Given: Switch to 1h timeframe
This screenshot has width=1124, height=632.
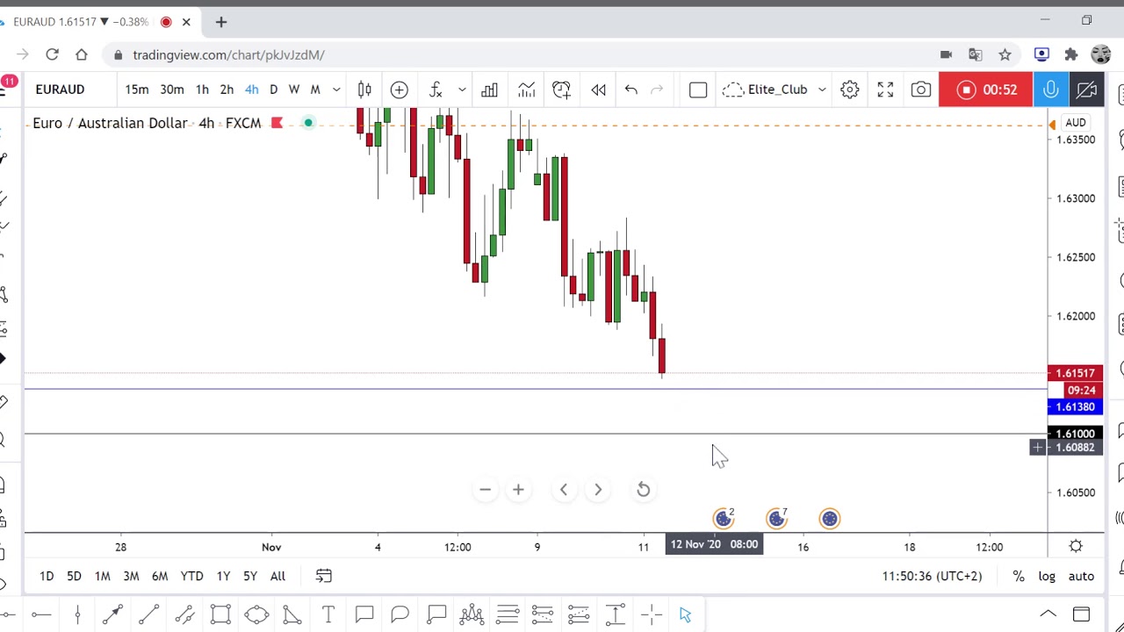Looking at the screenshot, I should (x=202, y=90).
